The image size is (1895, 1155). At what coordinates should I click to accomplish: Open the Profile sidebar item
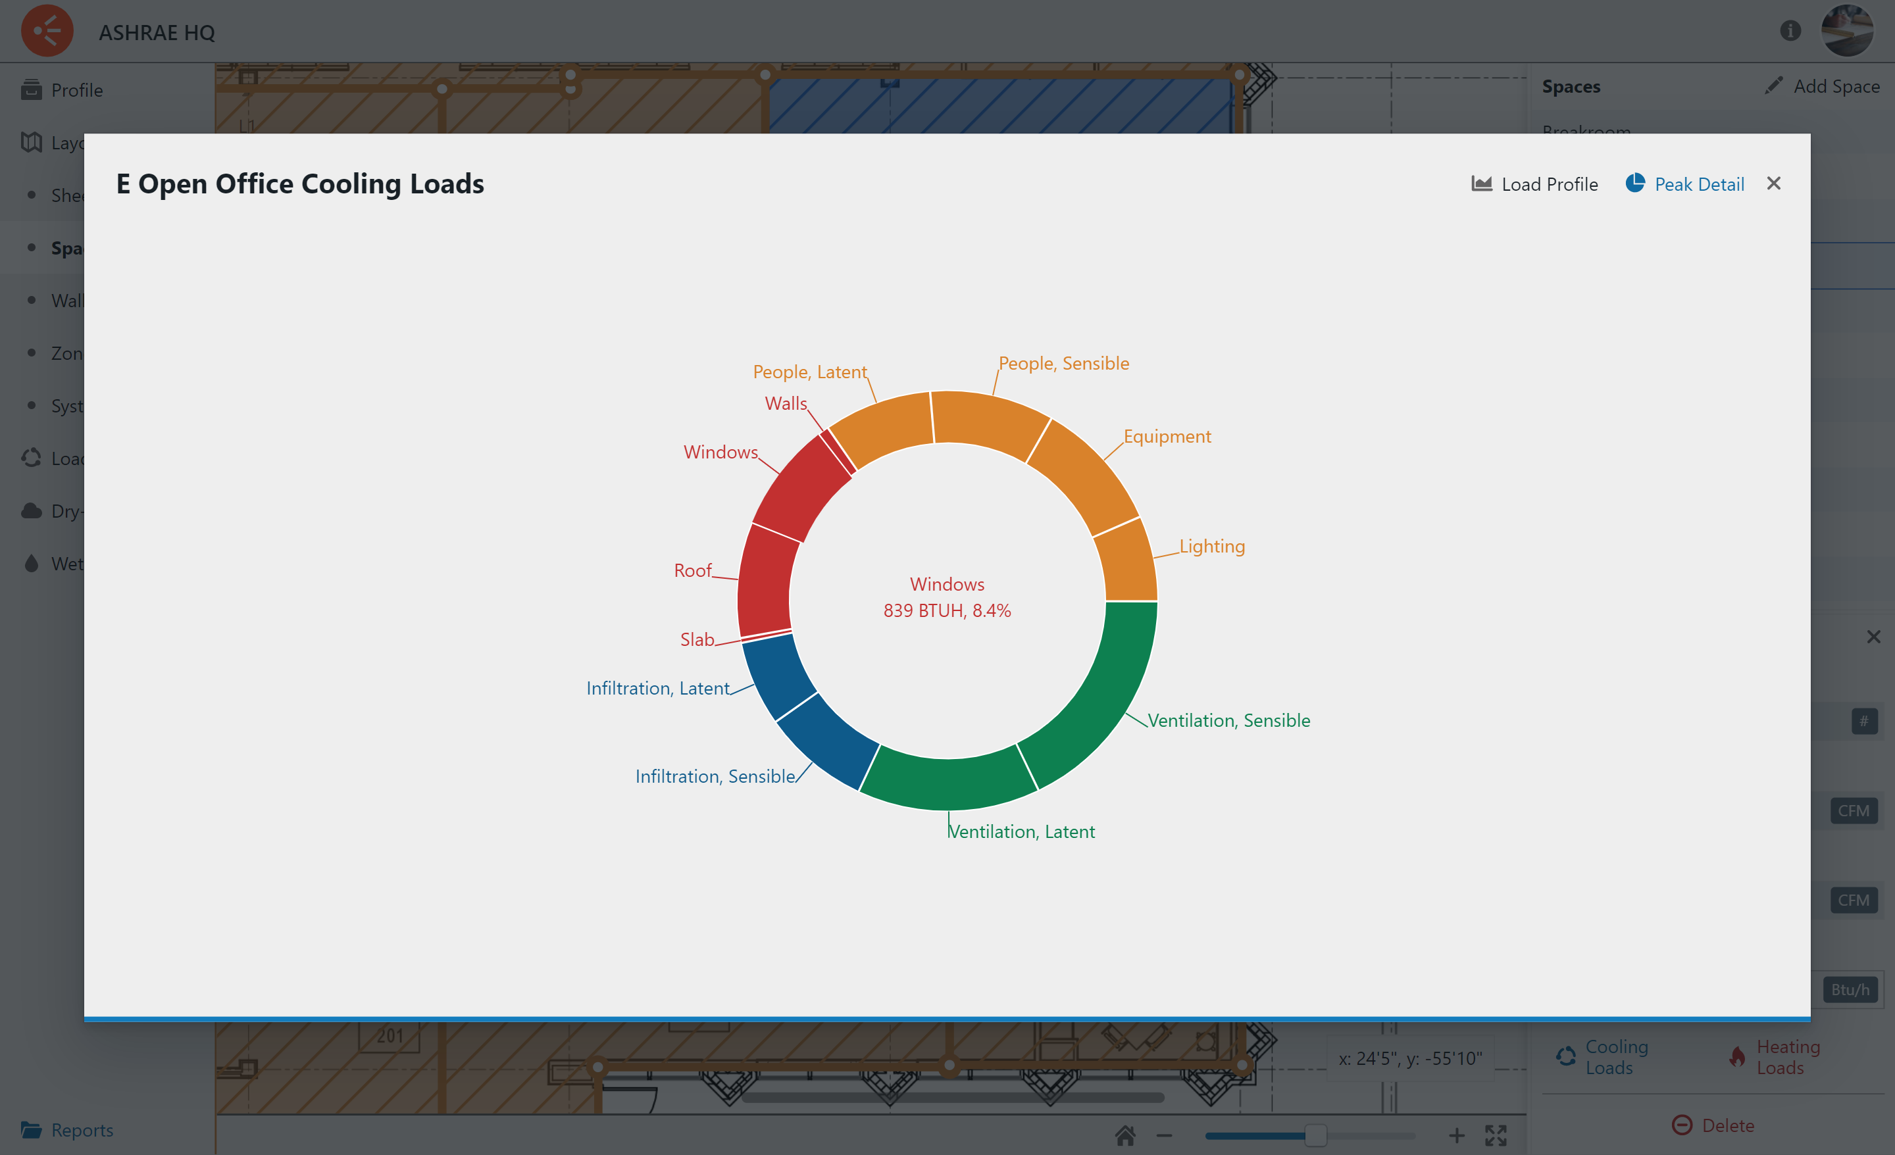click(x=76, y=90)
